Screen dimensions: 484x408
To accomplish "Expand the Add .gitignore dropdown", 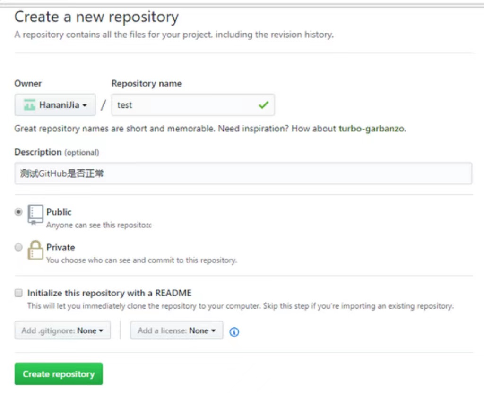I will pos(62,331).
